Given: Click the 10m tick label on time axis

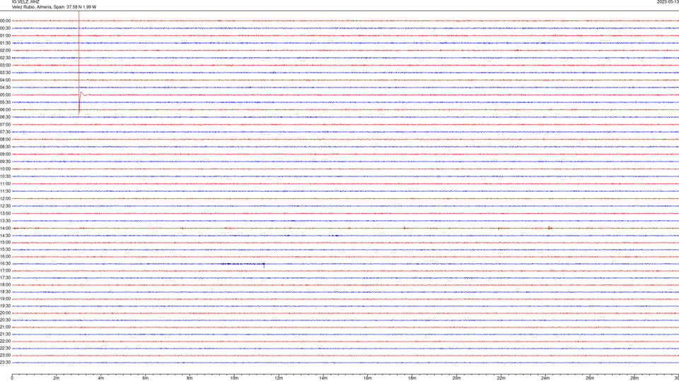Looking at the screenshot, I should click(234, 378).
